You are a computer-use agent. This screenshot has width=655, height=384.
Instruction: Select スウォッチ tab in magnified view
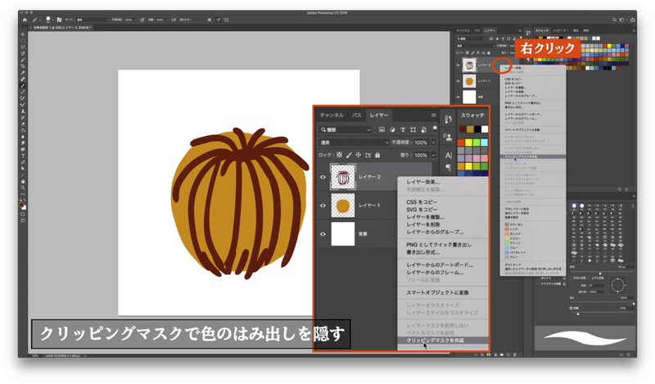472,115
